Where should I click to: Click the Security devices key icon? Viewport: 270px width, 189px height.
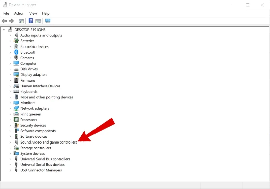coord(16,125)
